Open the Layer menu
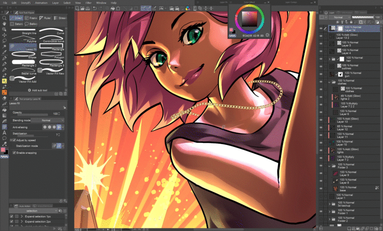Image resolution: width=383 pixels, height=231 pixels. [55, 3]
